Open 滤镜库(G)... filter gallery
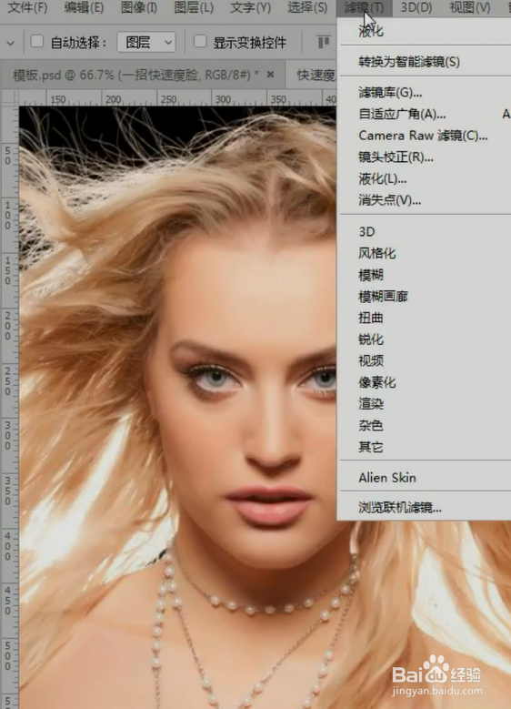Screen dimensions: 511x709 coord(390,93)
